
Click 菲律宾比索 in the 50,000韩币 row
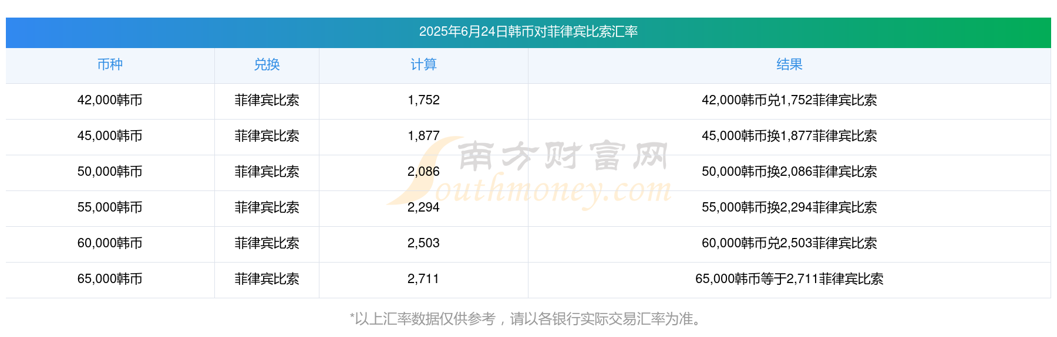tap(267, 172)
